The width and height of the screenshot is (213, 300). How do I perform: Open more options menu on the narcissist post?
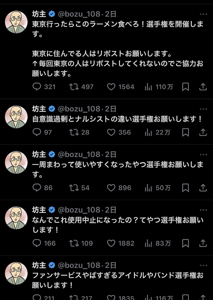click(203, 109)
